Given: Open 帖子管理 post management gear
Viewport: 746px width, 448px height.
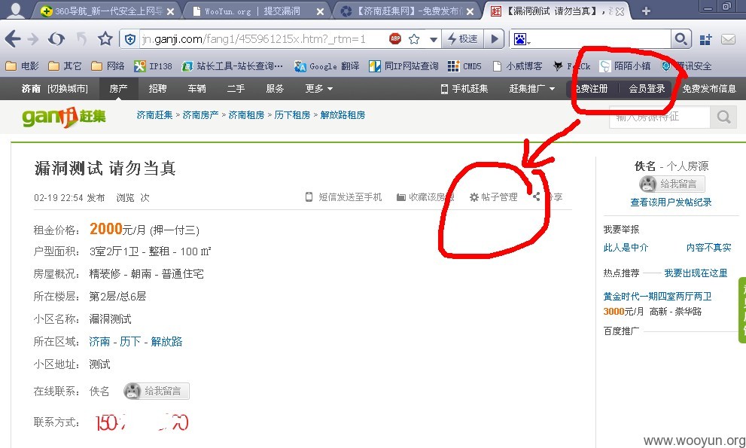Looking at the screenshot, I should coord(493,197).
